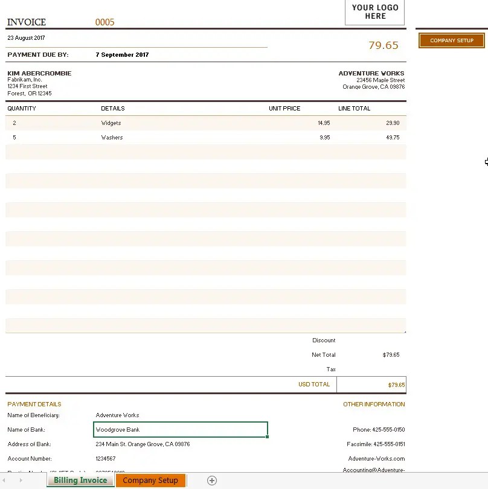Select the KIM ABERCROMBIE name cell
488x489 pixels.
(39, 72)
